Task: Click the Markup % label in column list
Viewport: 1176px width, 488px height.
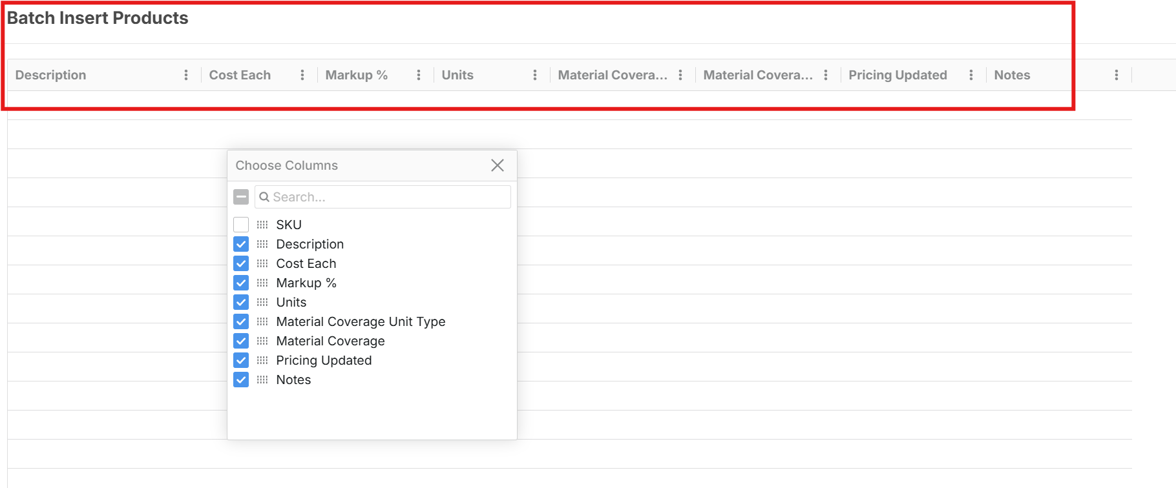Action: (x=306, y=283)
